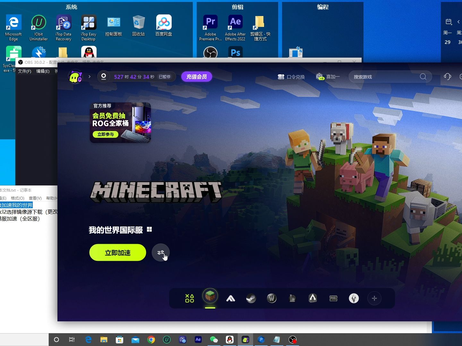Click the 控制面板 desktop icon
Viewport: 462px width, 346px height.
pyautogui.click(x=114, y=26)
